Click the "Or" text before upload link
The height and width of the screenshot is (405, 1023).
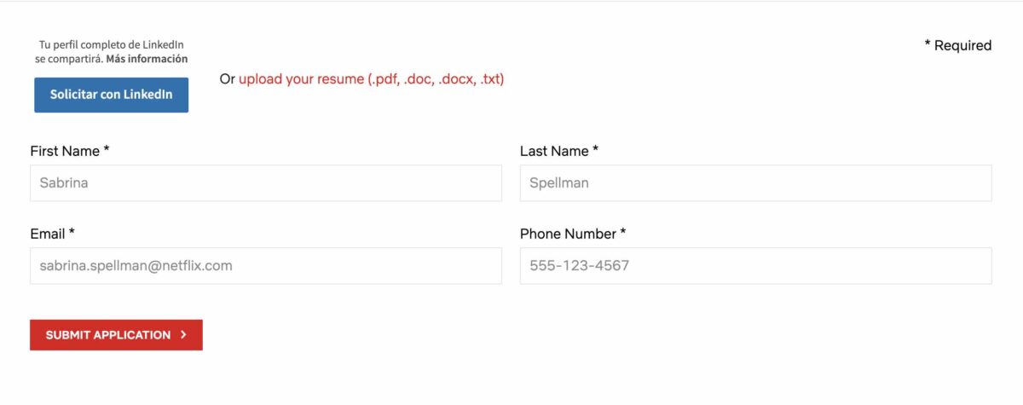click(x=227, y=79)
